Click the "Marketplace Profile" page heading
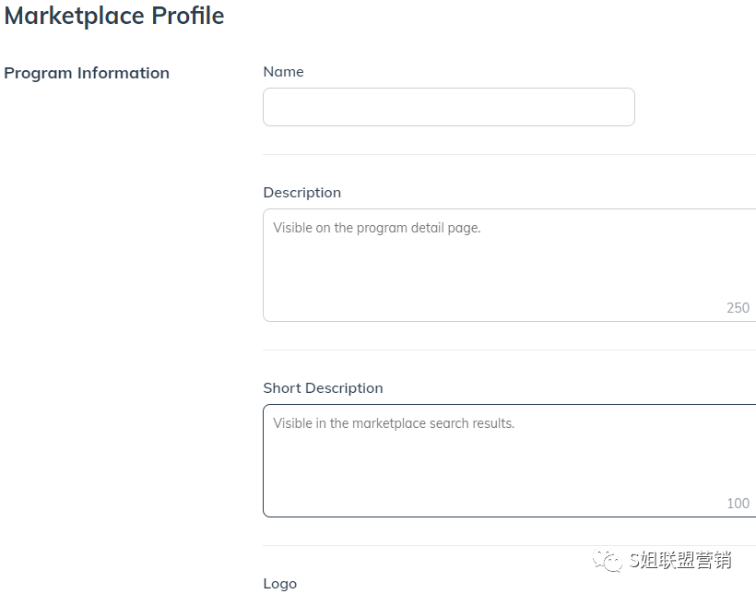The height and width of the screenshot is (594, 756). pyautogui.click(x=114, y=16)
